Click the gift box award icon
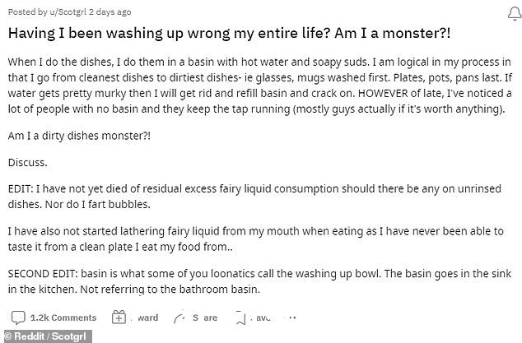This screenshot has height=343, width=522. [x=119, y=317]
